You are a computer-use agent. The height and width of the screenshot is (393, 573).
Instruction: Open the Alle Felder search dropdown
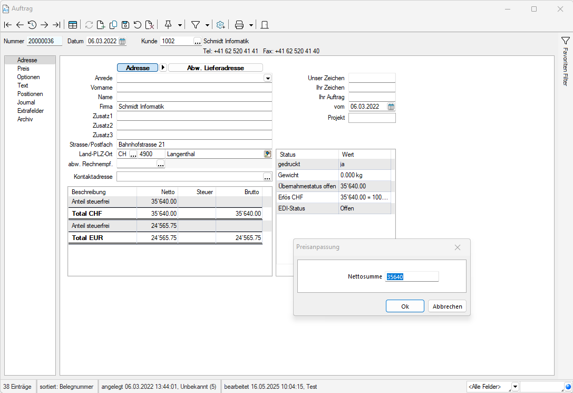[x=515, y=387]
